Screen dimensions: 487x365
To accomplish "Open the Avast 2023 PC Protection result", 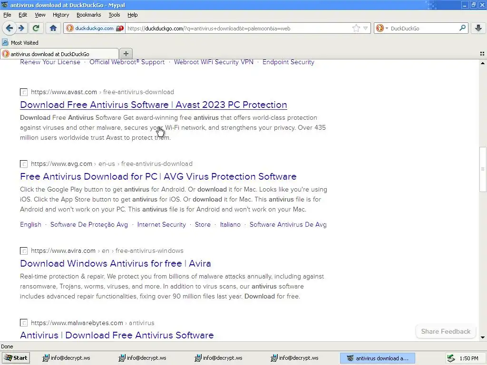I will click(154, 105).
